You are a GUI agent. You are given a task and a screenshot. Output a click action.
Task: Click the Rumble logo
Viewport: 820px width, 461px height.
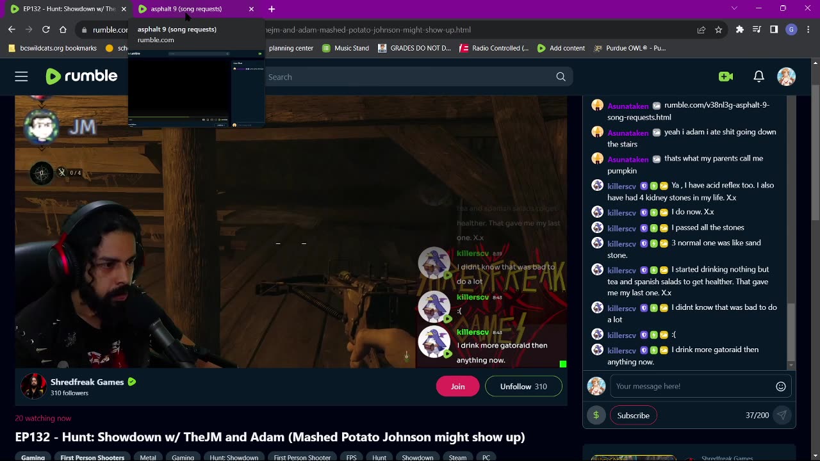pos(81,76)
